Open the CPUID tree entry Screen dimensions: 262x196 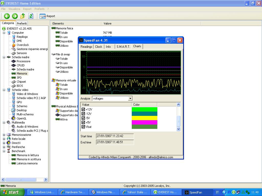pyautogui.click(x=20, y=65)
